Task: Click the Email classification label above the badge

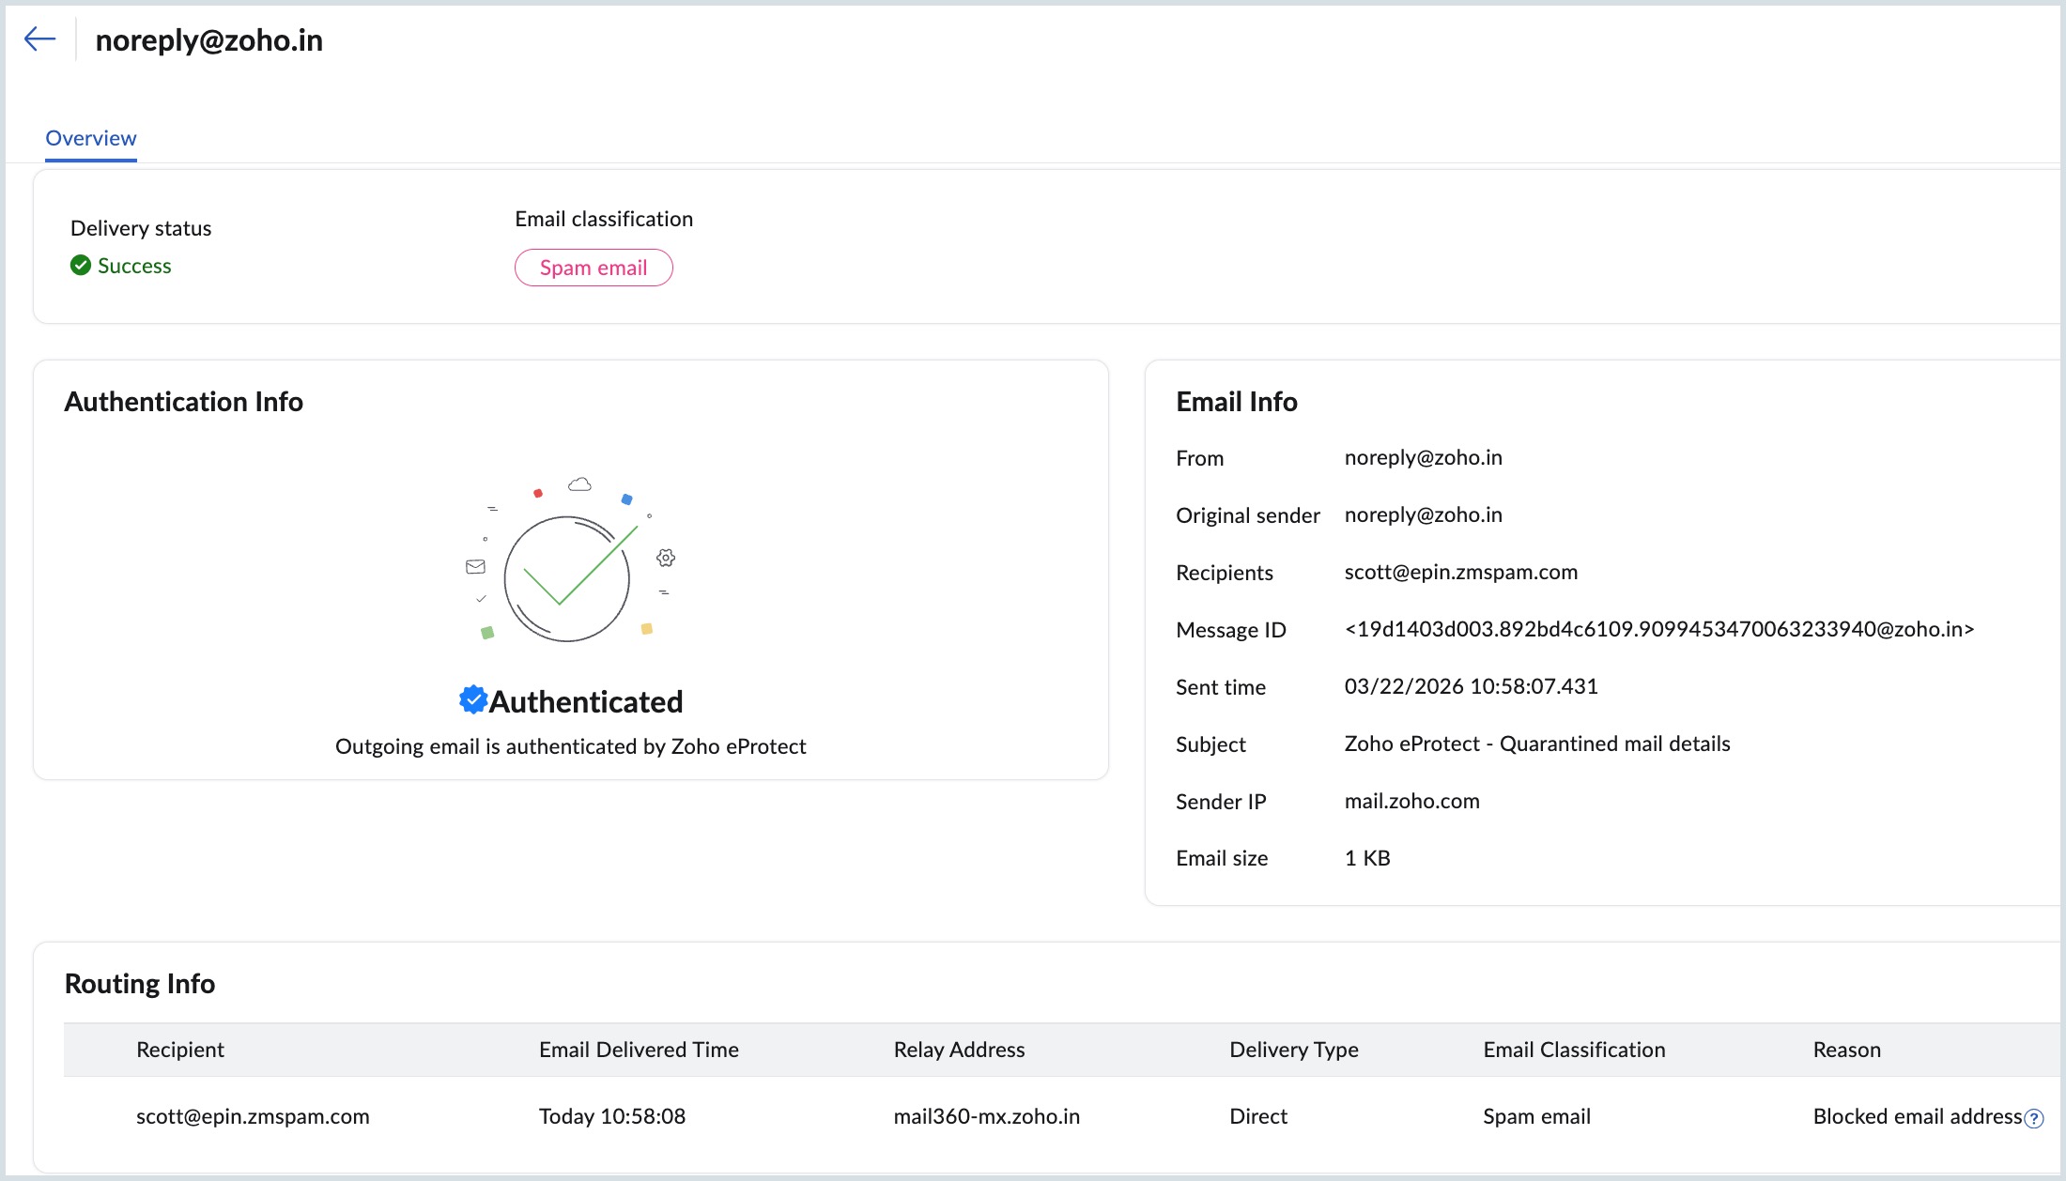Action: (x=604, y=219)
